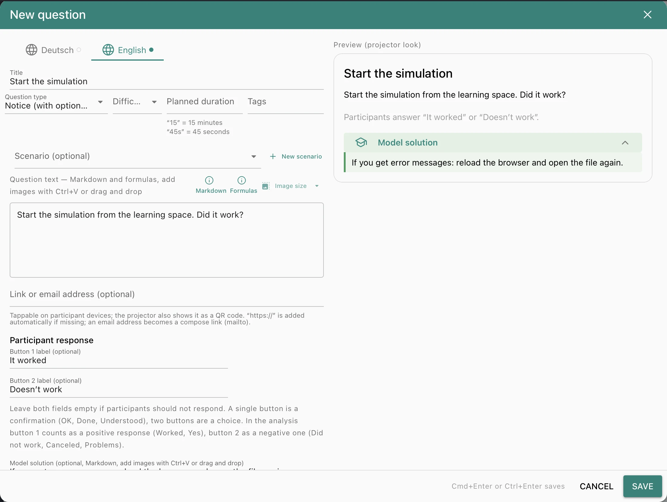
Task: Save the new question
Action: click(x=642, y=486)
